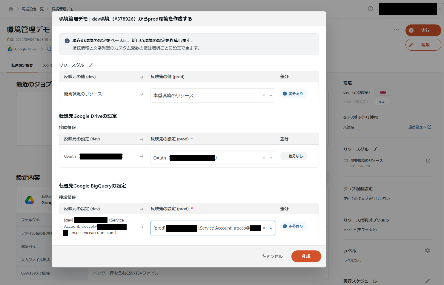Screen dimensions: 444x285
Task: Expand the resource group prod dropdown
Action: tap(271, 96)
